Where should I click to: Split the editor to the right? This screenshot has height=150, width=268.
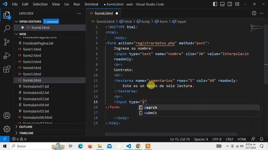pos(254,13)
